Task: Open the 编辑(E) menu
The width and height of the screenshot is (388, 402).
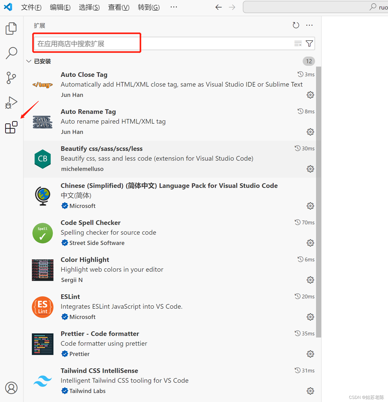Action: click(60, 7)
